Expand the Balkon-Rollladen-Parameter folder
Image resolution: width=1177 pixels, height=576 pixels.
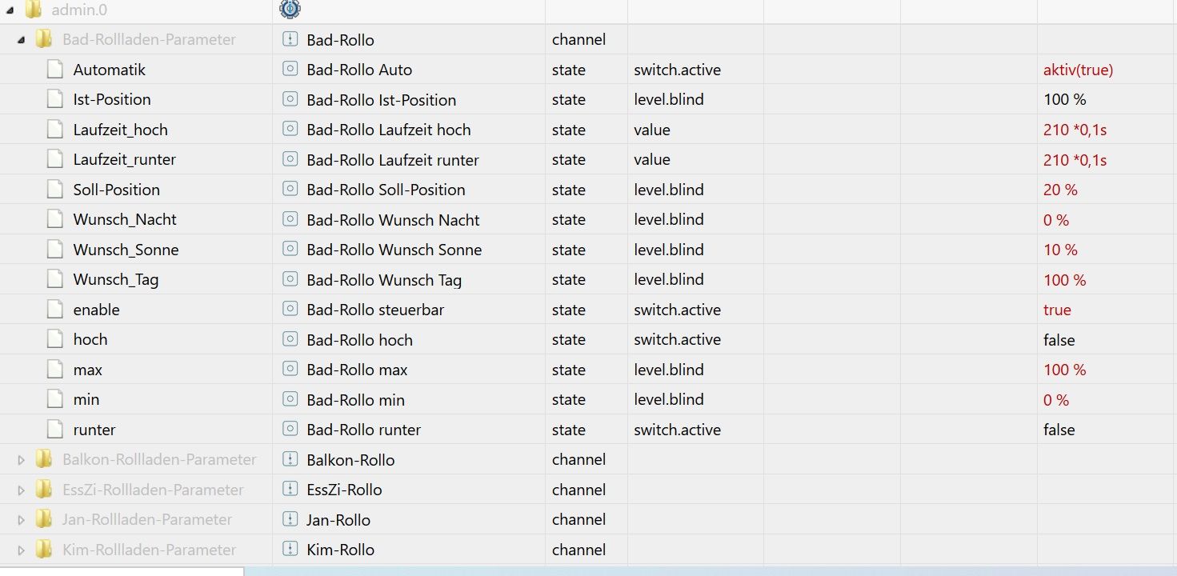tap(21, 460)
